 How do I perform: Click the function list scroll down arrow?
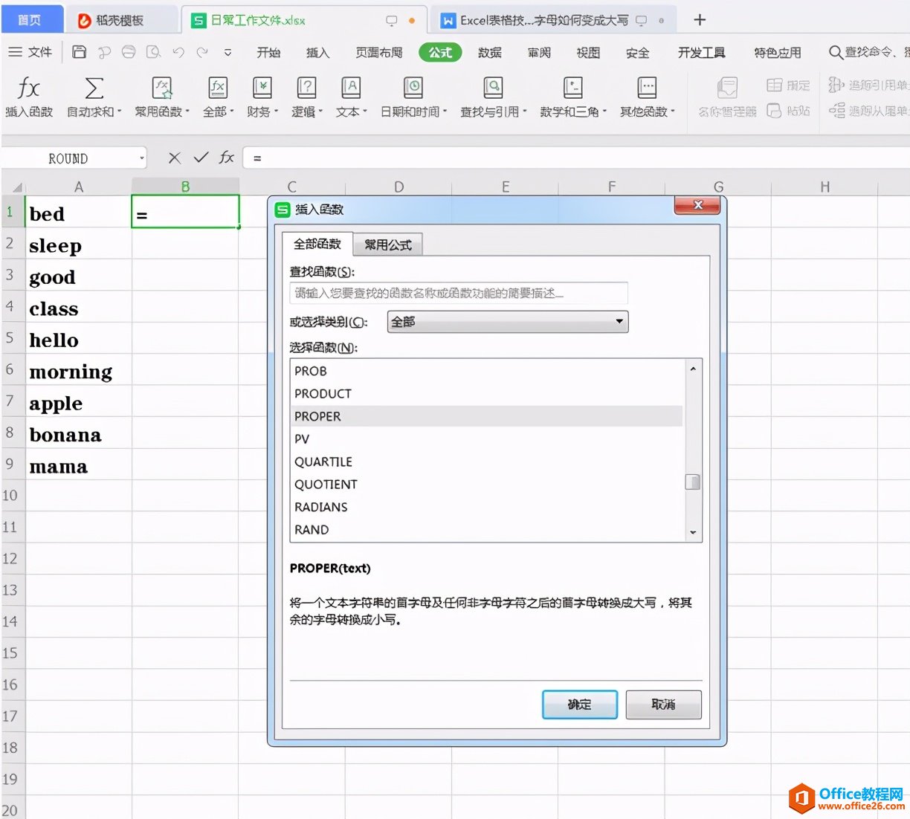tap(693, 532)
